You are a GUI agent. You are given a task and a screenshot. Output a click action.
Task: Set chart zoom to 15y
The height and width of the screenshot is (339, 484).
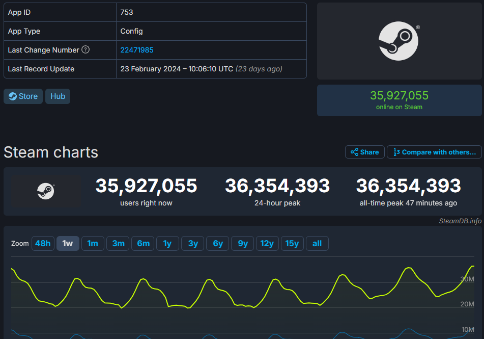pos(292,244)
